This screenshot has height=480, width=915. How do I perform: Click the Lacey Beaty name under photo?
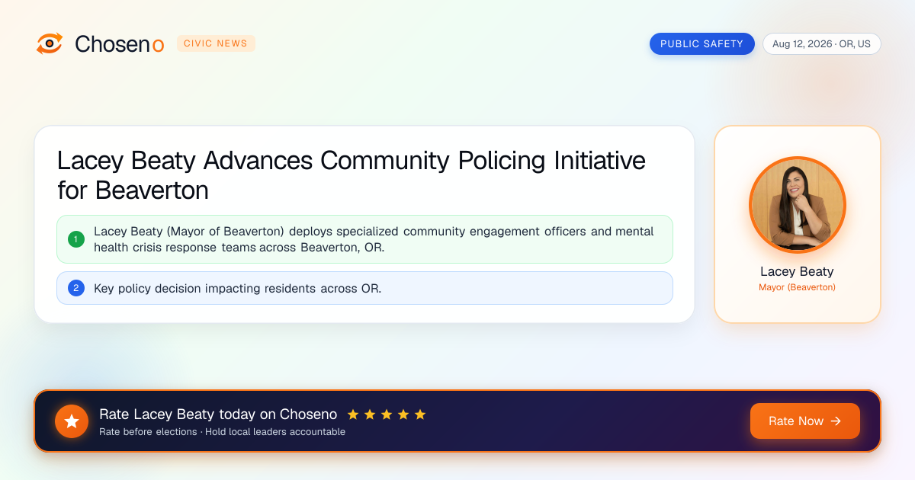tap(797, 271)
